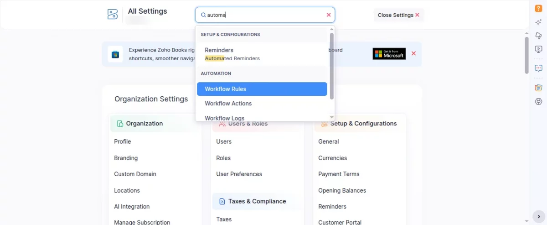Open the chat speech-bubble icon
547x225 pixels.
[538, 68]
